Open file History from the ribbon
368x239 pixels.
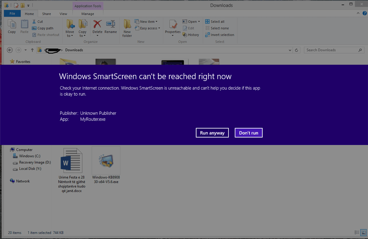(x=191, y=35)
